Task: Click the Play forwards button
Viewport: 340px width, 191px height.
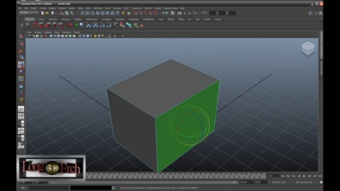Action: pyautogui.click(x=304, y=176)
